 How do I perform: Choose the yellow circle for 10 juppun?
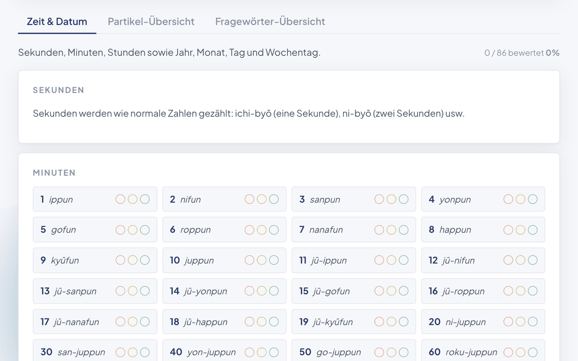click(x=262, y=260)
